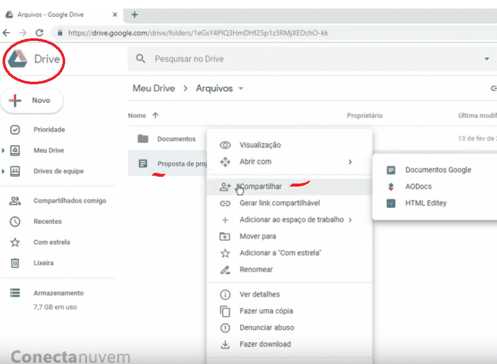The width and height of the screenshot is (497, 364).
Task: Click the Recentes clock icon
Action: (x=15, y=221)
